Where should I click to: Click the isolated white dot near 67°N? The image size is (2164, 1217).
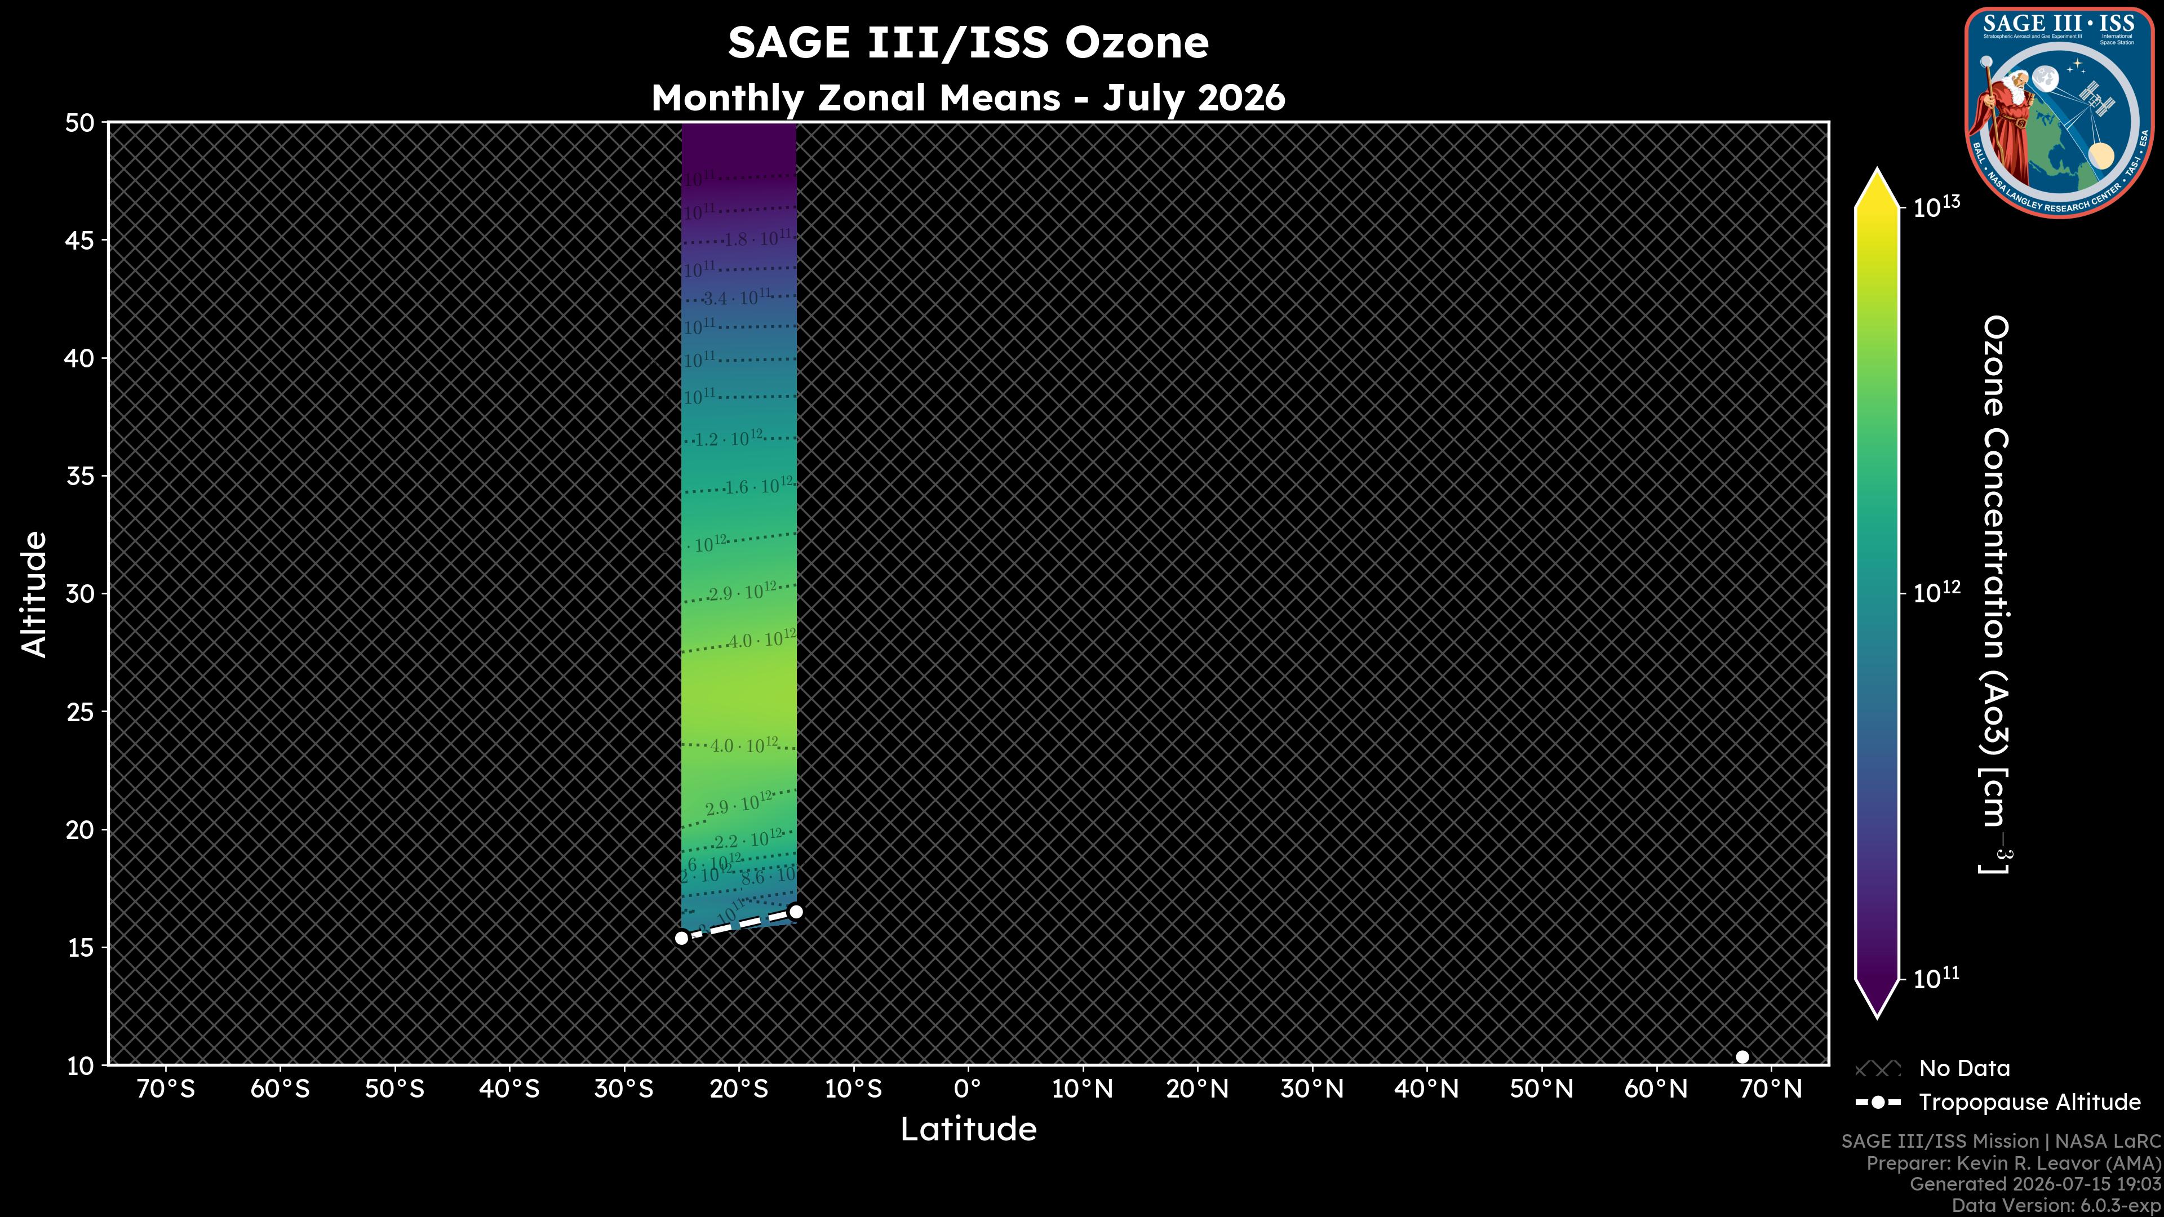[x=1742, y=1056]
